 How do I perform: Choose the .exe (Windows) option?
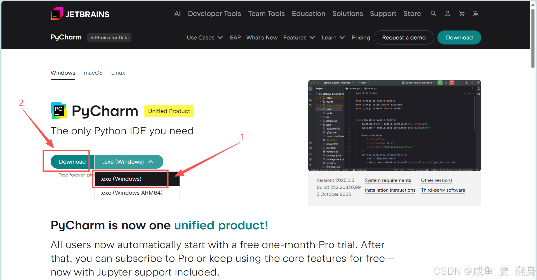[137, 179]
